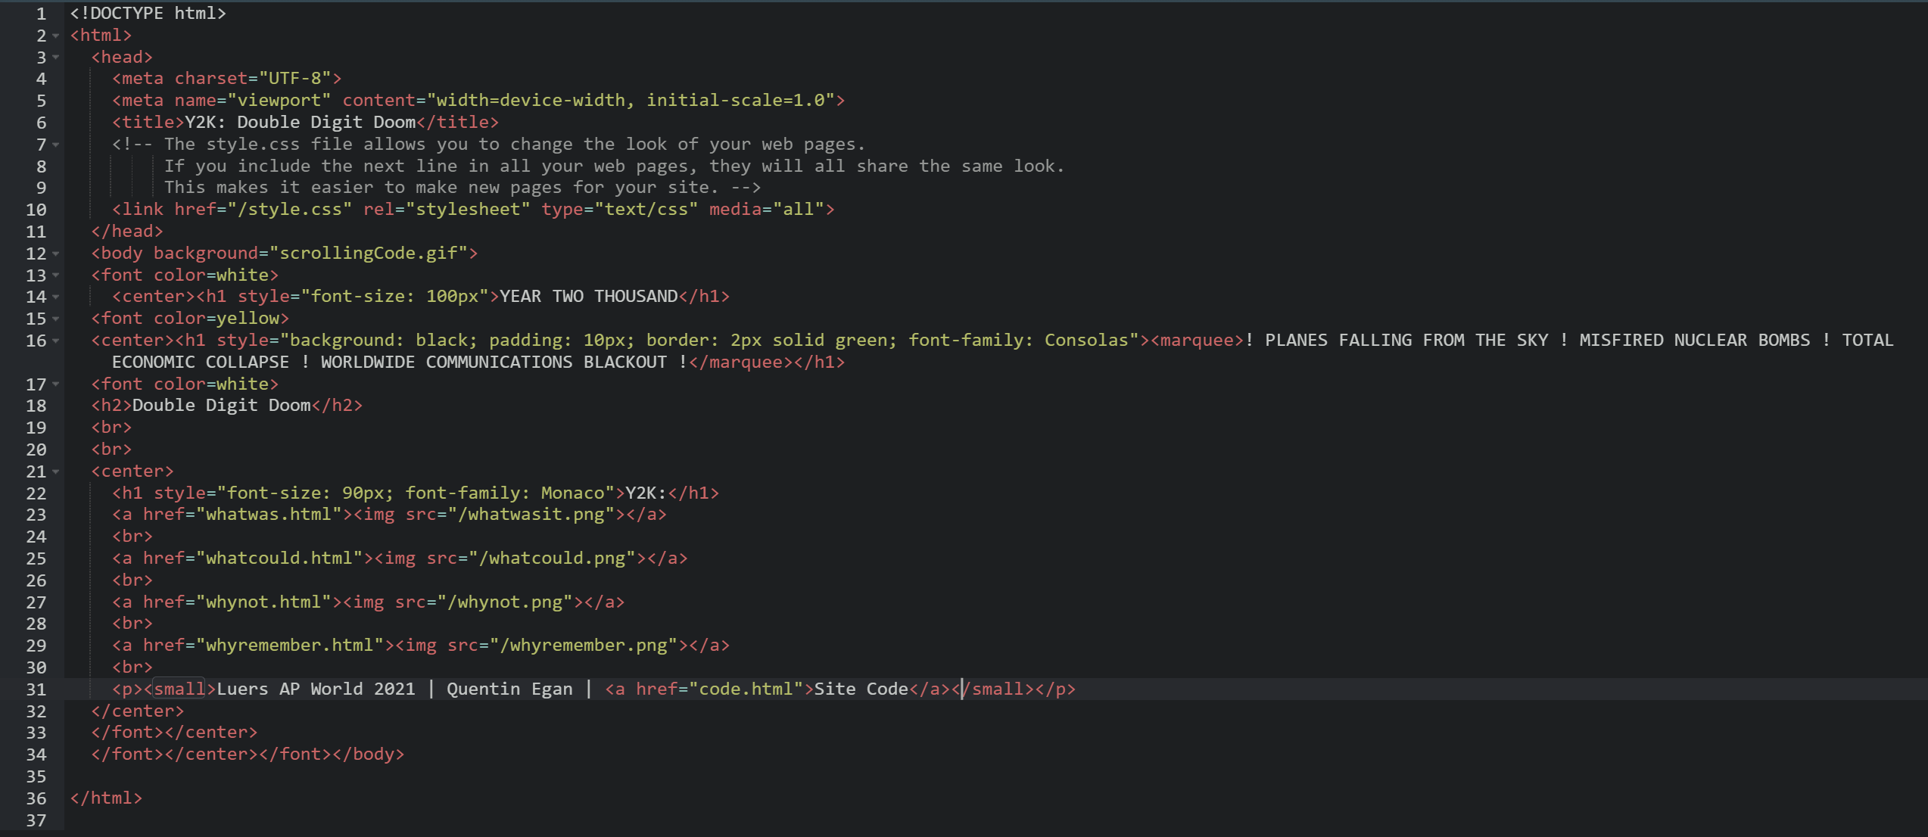Image resolution: width=1928 pixels, height=837 pixels.
Task: Collapse the html tag fold arrow on line 2
Action: point(56,36)
